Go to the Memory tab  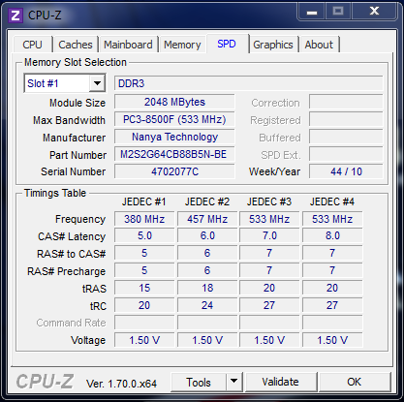182,45
